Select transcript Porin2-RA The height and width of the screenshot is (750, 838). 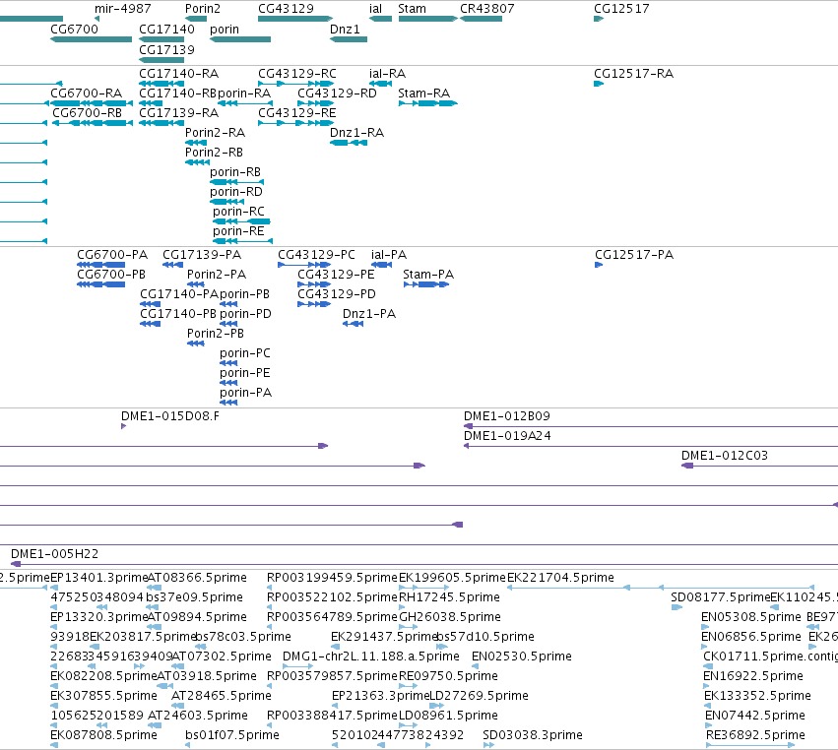point(196,143)
